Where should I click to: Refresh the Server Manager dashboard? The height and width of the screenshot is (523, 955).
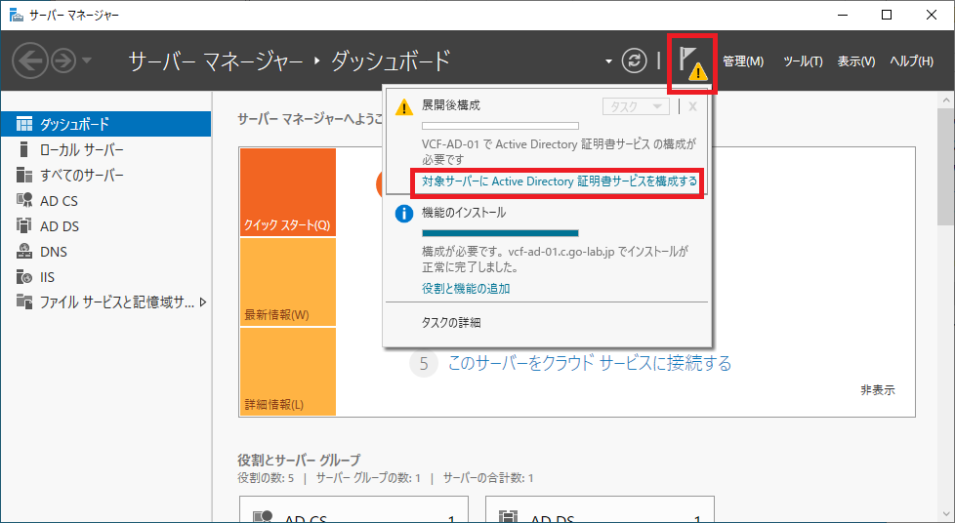[x=634, y=60]
